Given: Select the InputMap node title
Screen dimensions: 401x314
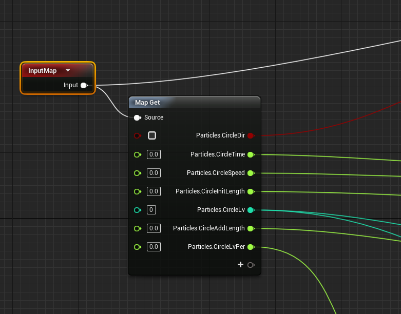Looking at the screenshot, I should coord(42,70).
